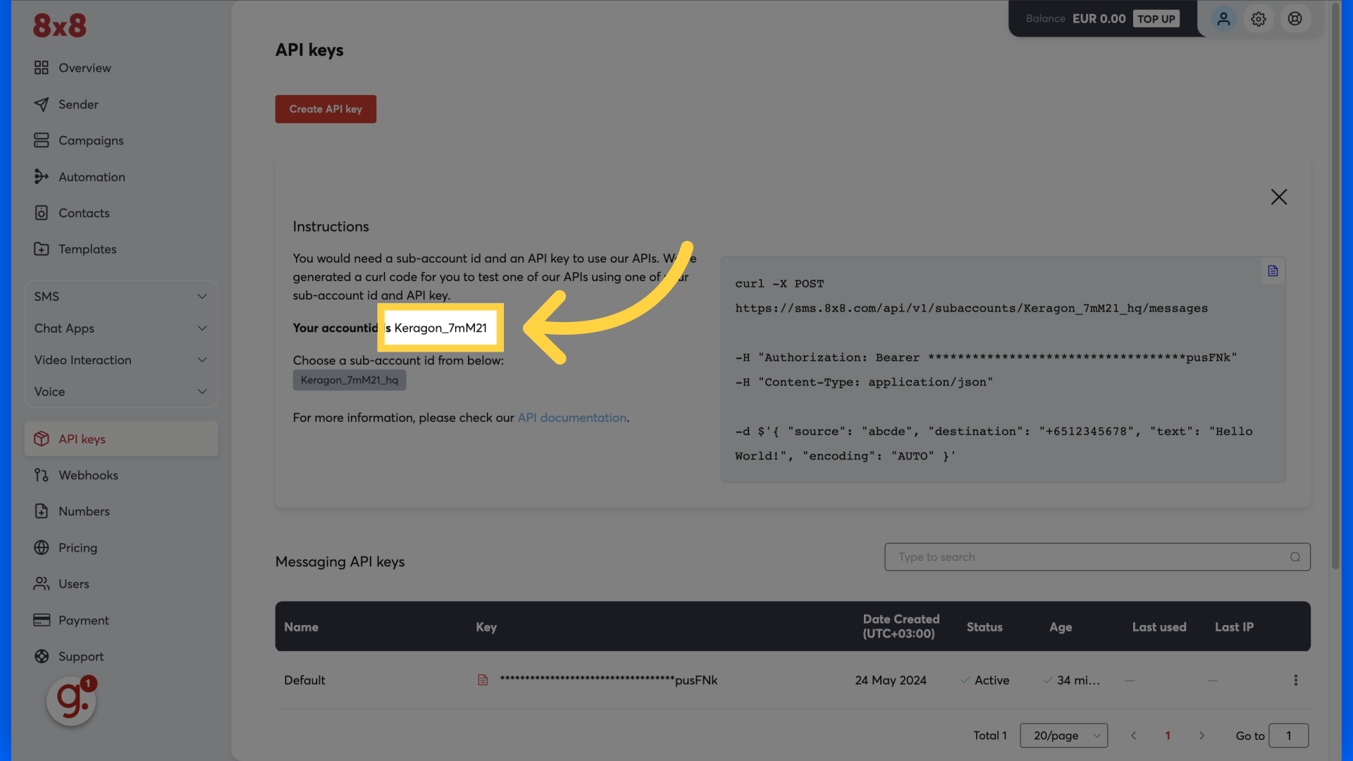Click the Overview grid icon

pyautogui.click(x=42, y=68)
